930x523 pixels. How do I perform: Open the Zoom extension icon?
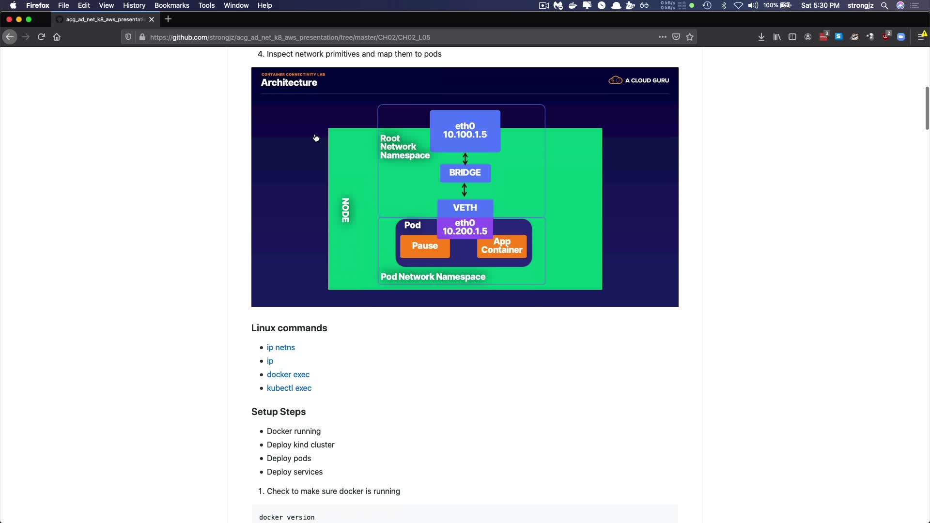(x=901, y=37)
